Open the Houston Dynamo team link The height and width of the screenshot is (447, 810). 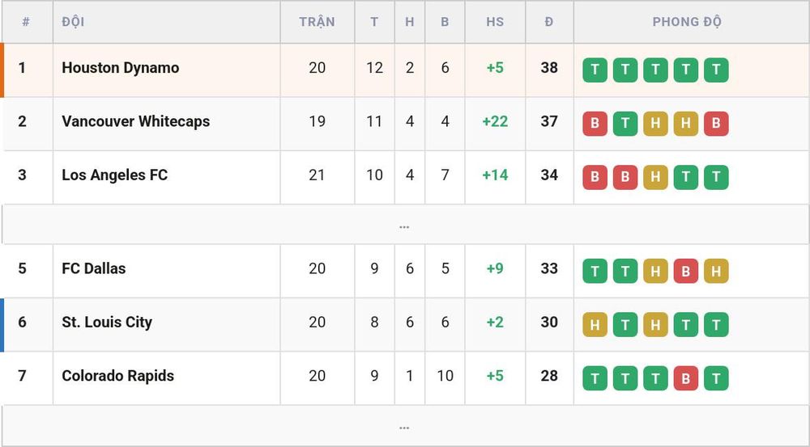(x=121, y=68)
